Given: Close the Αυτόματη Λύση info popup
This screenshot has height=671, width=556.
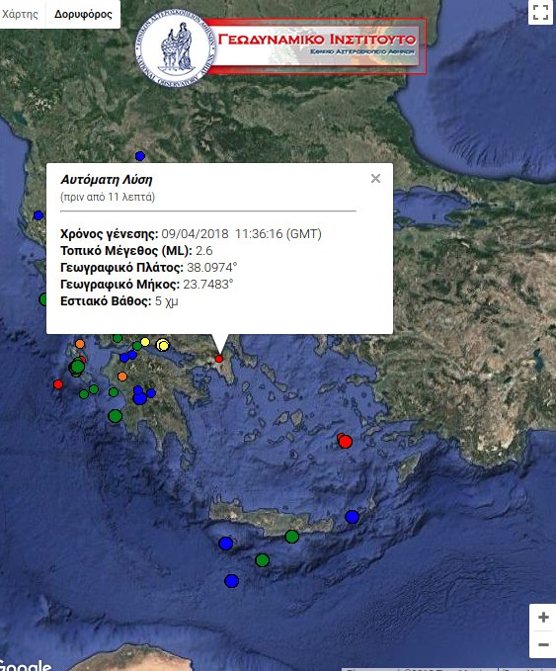Looking at the screenshot, I should (x=375, y=179).
